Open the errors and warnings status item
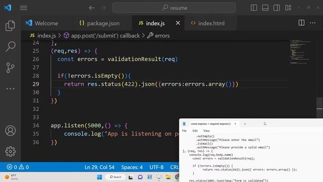 pos(18,167)
